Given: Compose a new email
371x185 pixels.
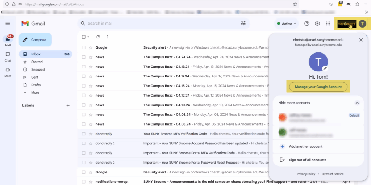Looking at the screenshot, I should click(35, 40).
